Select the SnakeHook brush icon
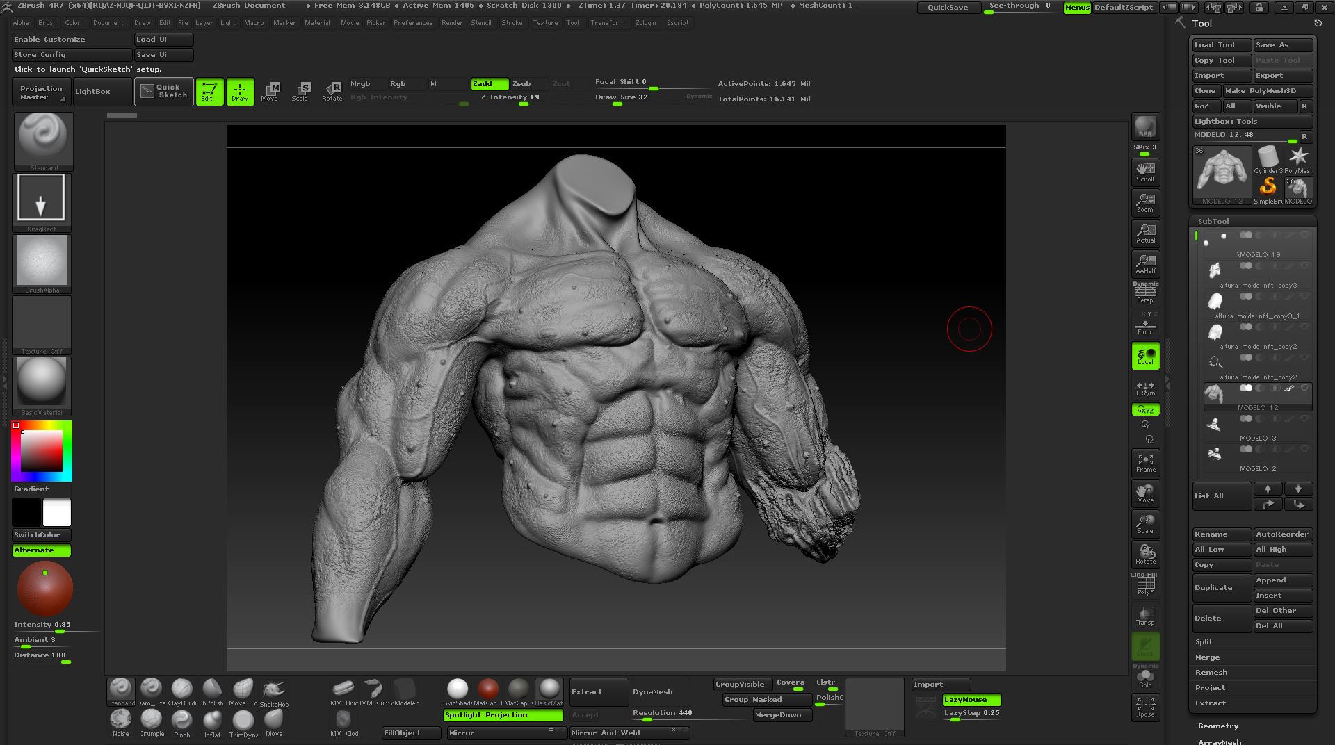The width and height of the screenshot is (1335, 745). [274, 692]
